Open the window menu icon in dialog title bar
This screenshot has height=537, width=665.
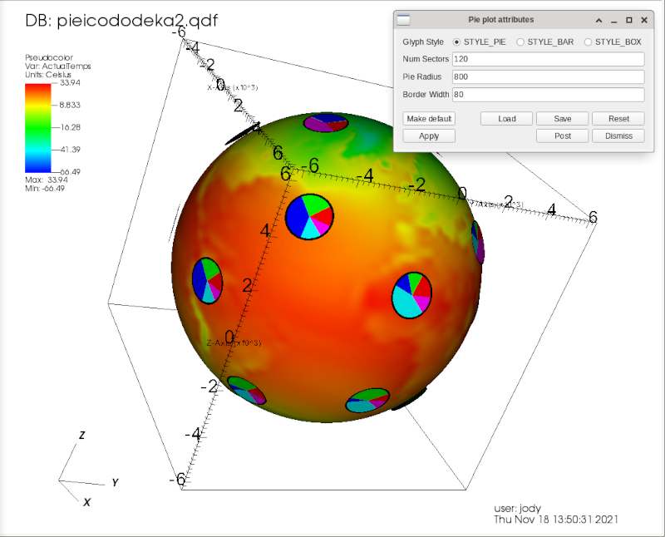coord(403,20)
